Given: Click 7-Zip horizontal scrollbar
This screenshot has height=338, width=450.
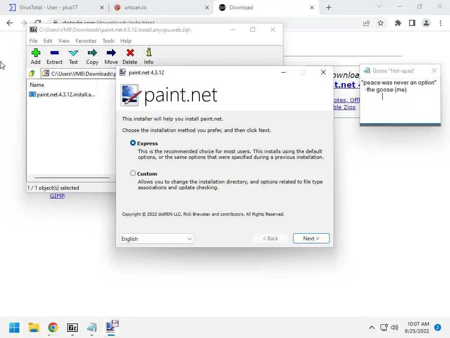Looking at the screenshot, I should 72,178.
